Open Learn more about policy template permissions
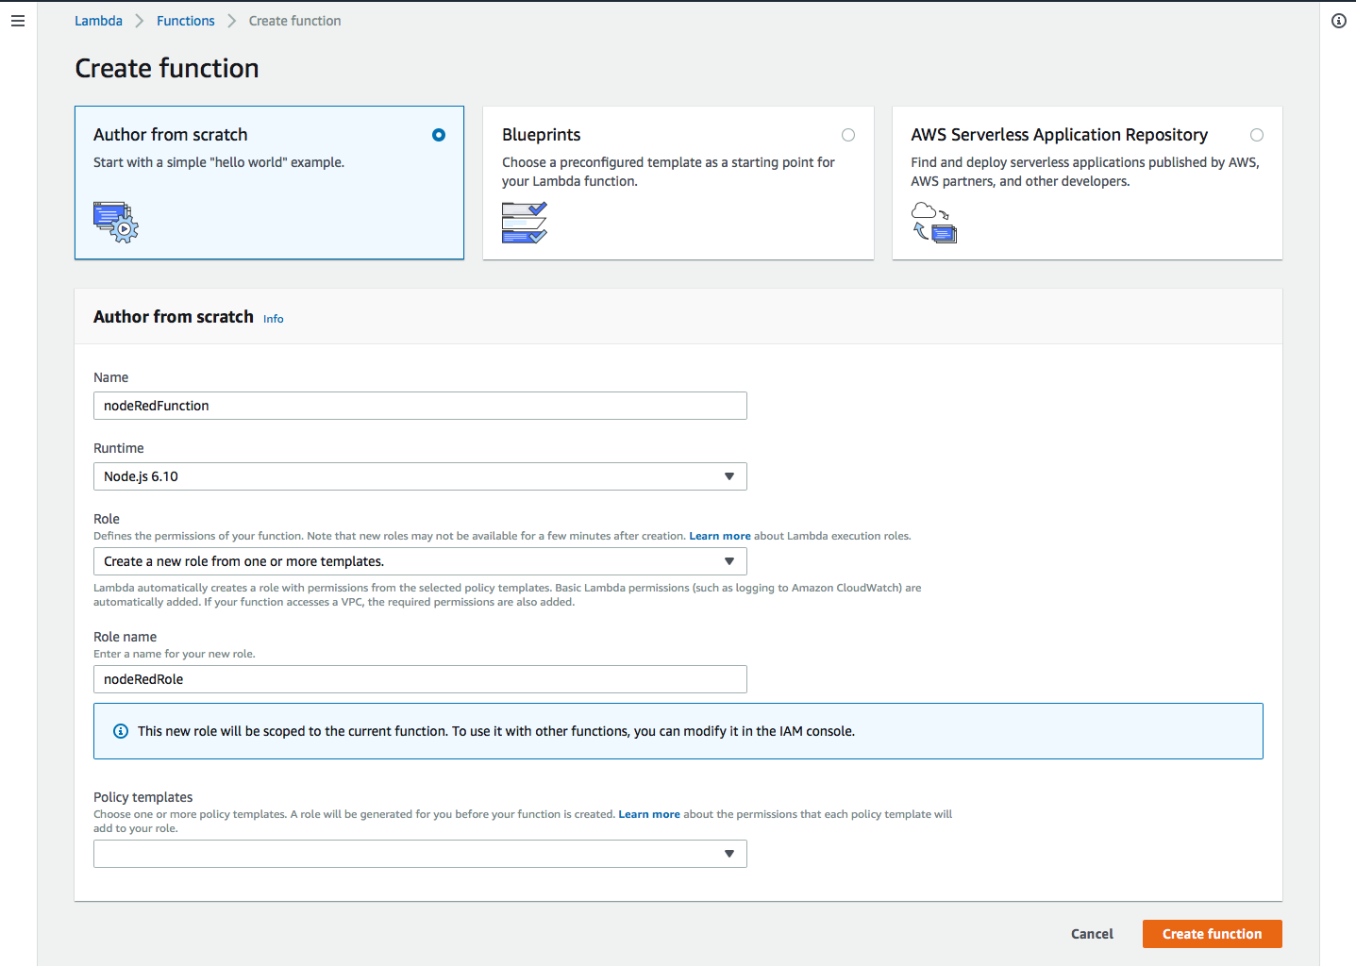The image size is (1356, 966). coord(649,814)
